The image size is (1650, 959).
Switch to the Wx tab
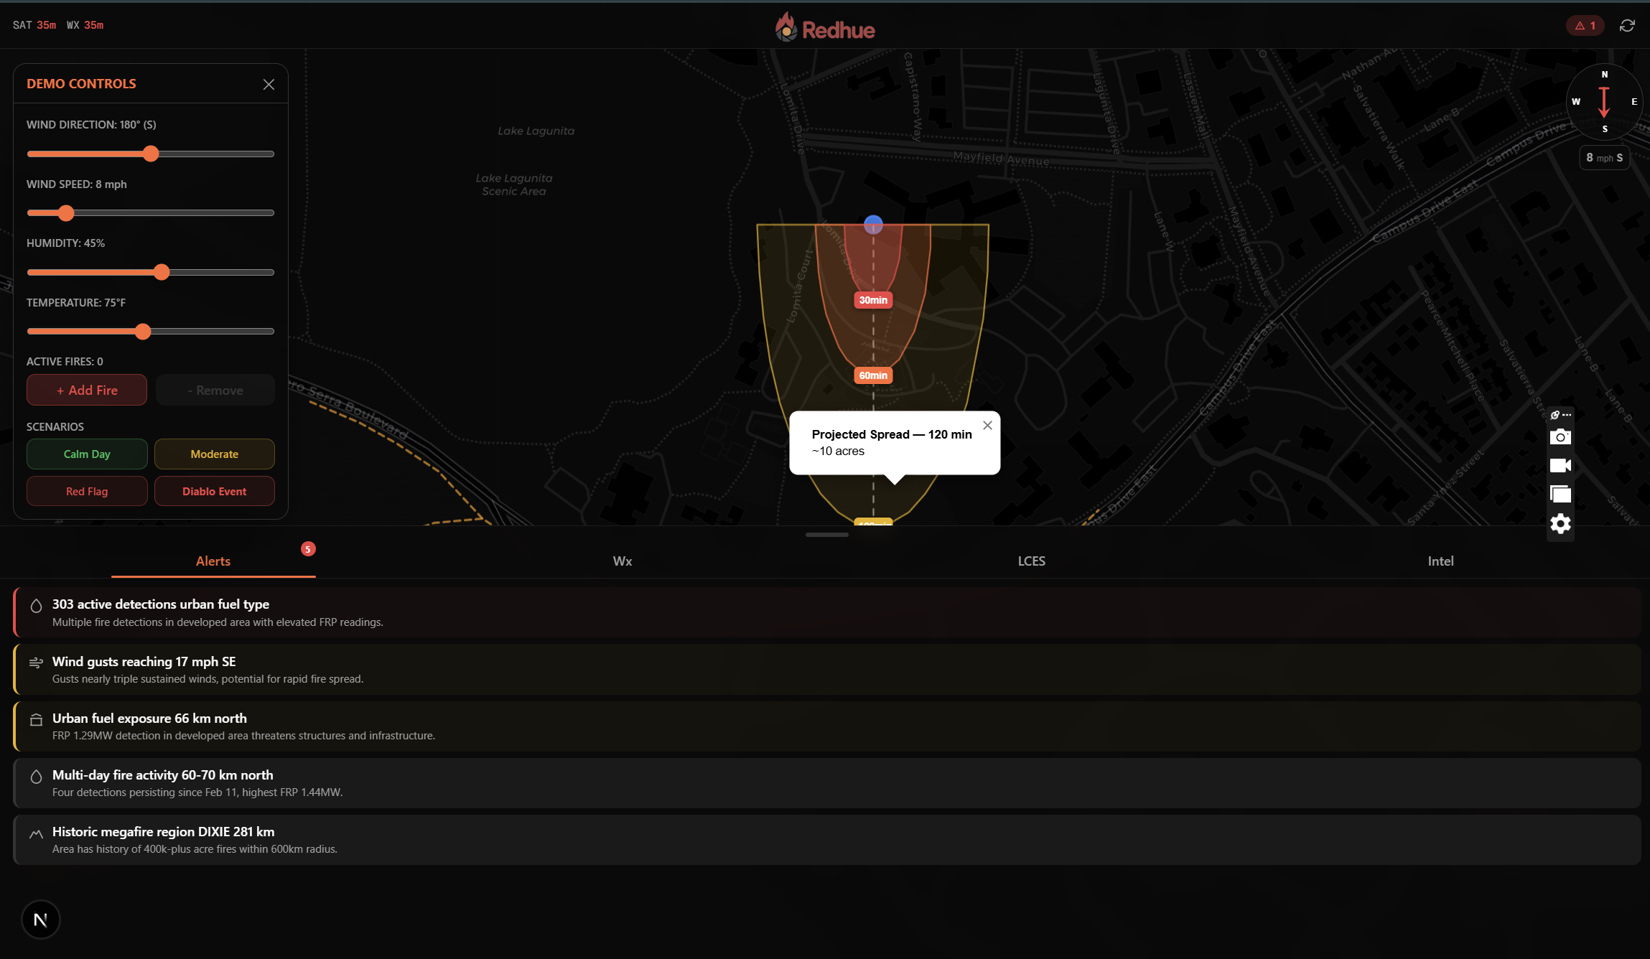point(623,561)
